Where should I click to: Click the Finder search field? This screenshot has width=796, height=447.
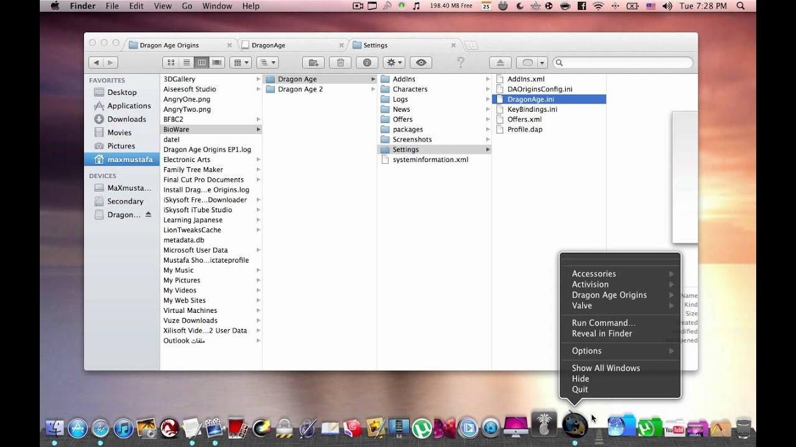(622, 63)
